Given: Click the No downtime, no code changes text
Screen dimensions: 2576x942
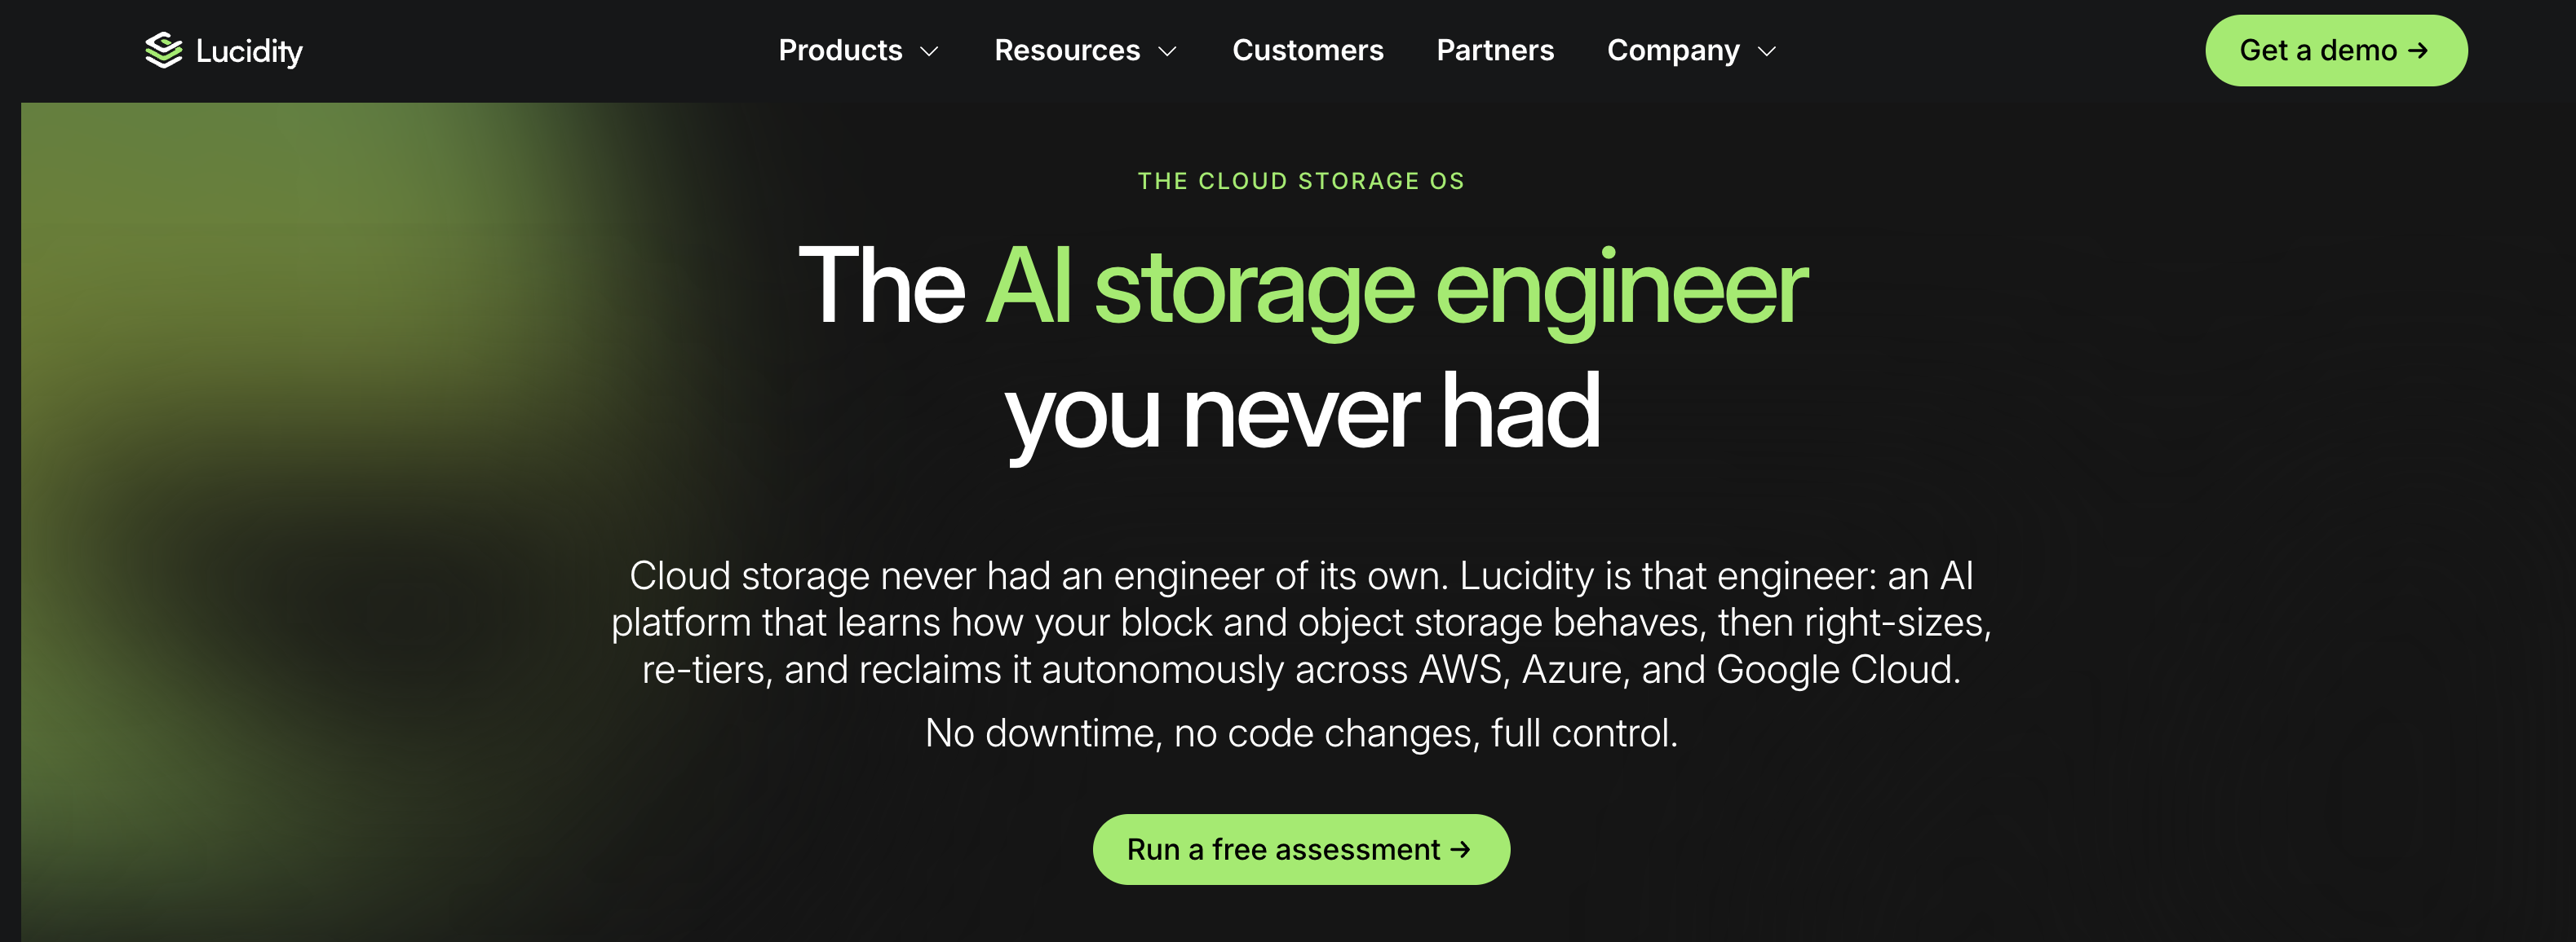Looking at the screenshot, I should (1301, 733).
